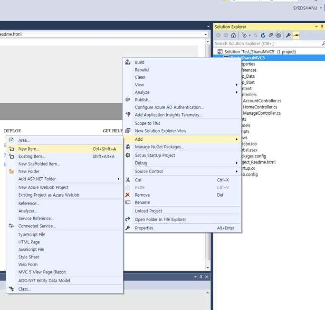Click the Collapse All icon in Solution Explorer
325x310 pixels.
(x=271, y=36)
